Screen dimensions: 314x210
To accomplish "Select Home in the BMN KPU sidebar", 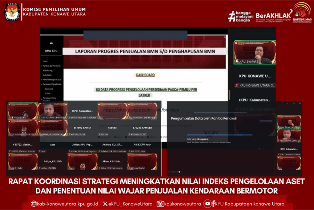I will pos(45,61).
